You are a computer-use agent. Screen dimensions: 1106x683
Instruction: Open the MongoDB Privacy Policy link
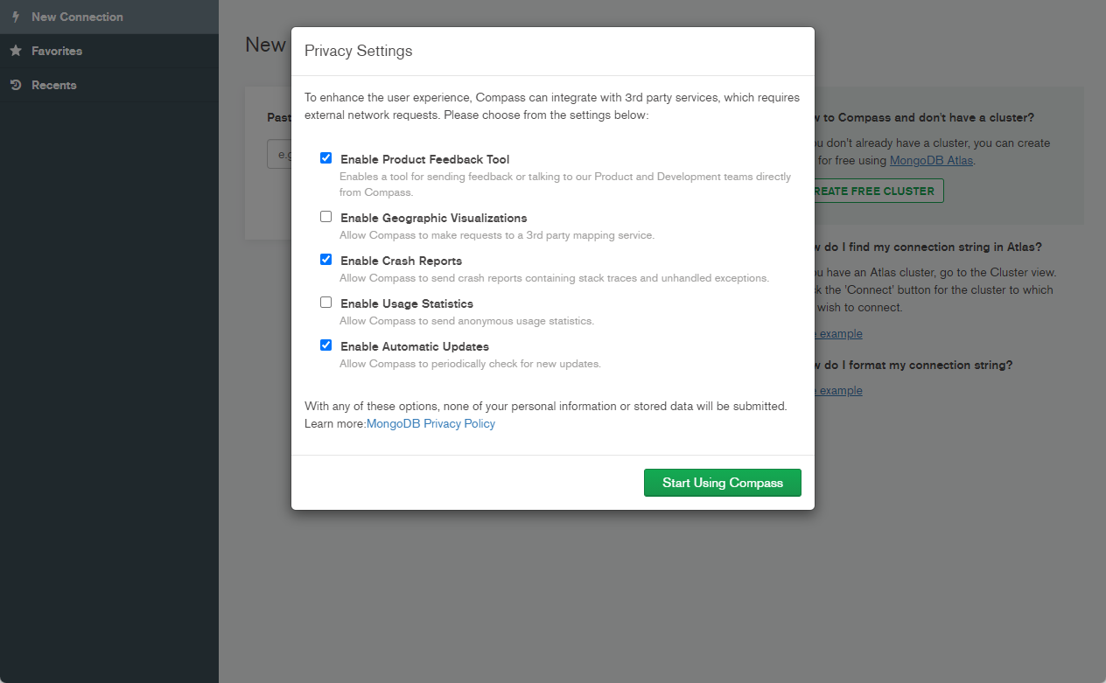click(x=430, y=423)
